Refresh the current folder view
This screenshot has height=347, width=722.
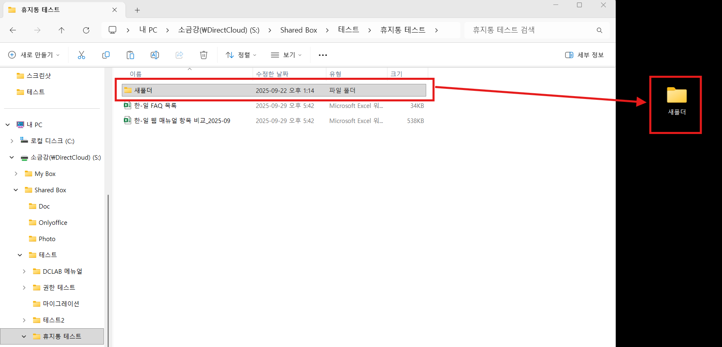(x=86, y=30)
